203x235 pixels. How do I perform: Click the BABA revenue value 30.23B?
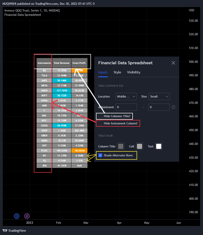[x=62, y=140]
